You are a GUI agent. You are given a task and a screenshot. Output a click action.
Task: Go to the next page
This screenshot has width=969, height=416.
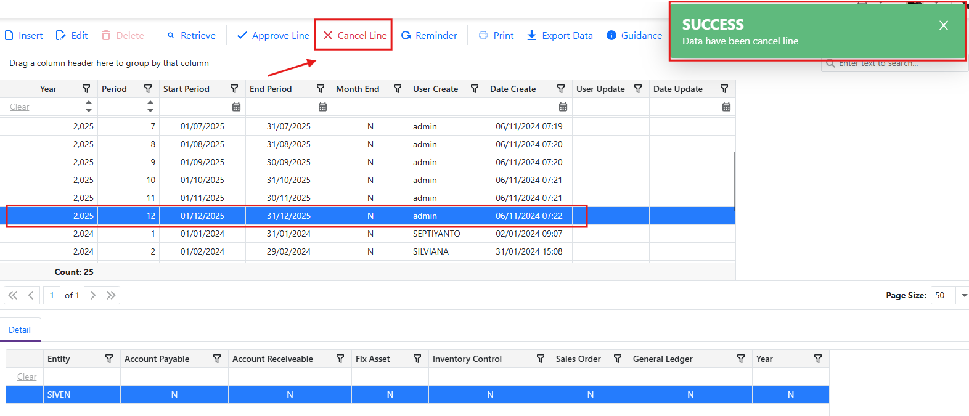click(93, 295)
